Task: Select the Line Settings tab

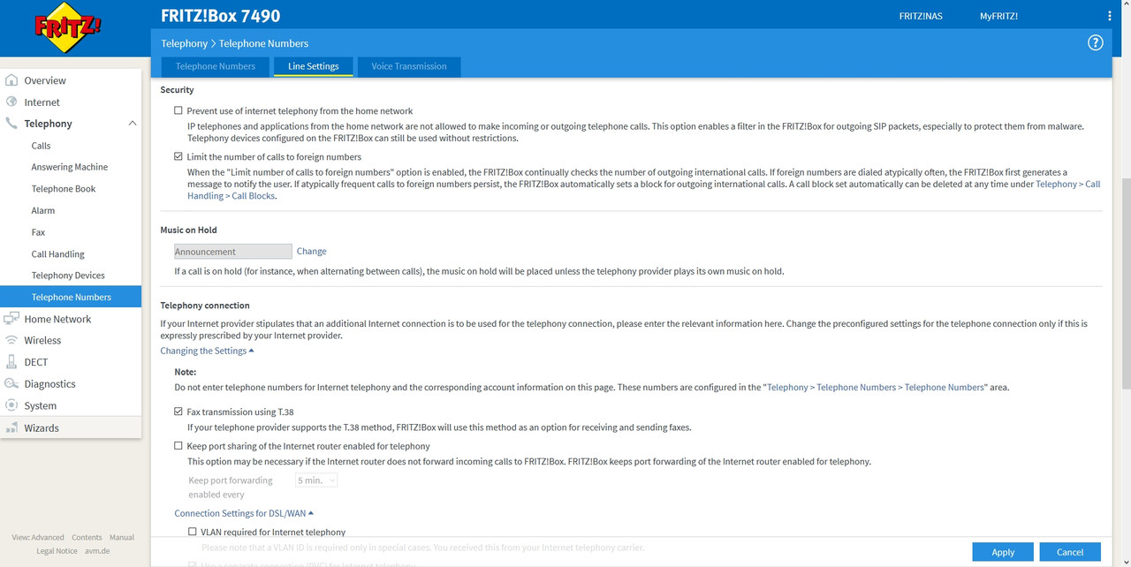Action: (313, 66)
